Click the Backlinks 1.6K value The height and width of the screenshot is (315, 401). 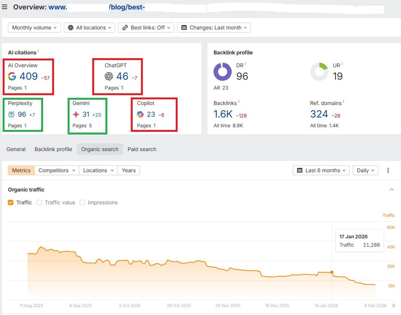(223, 114)
